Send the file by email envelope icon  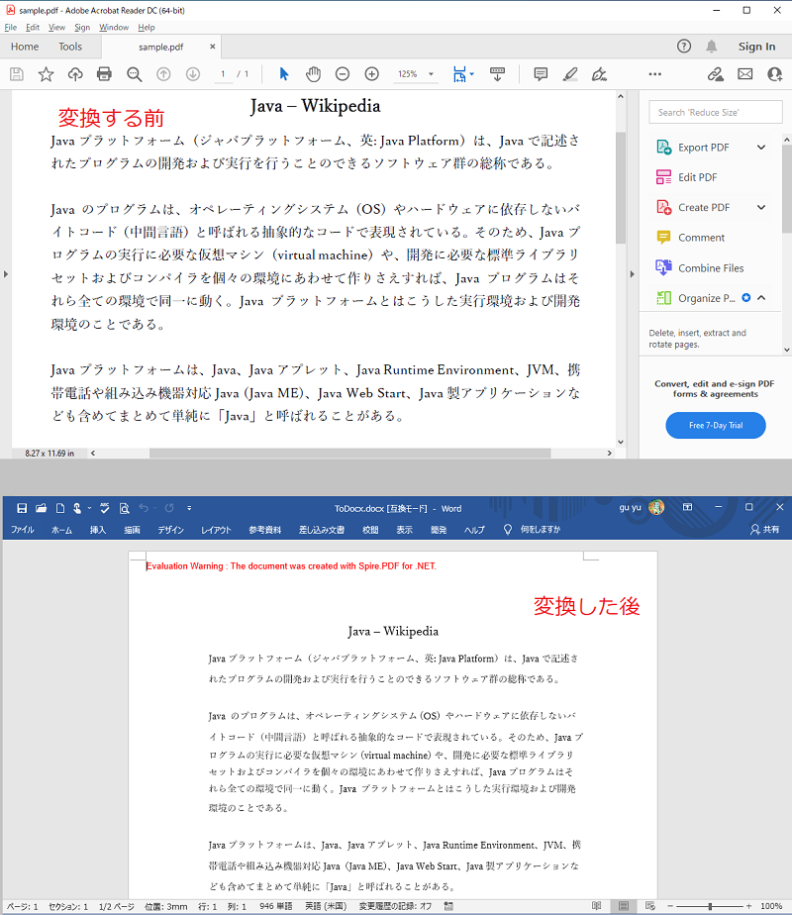744,74
